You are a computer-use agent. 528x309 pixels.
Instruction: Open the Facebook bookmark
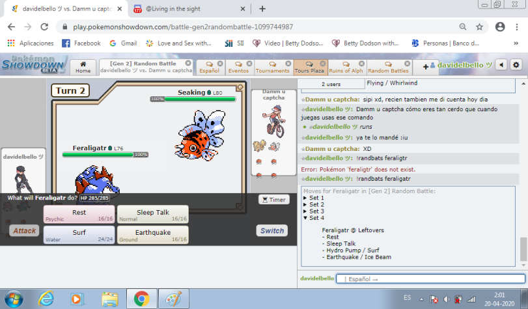[81, 43]
